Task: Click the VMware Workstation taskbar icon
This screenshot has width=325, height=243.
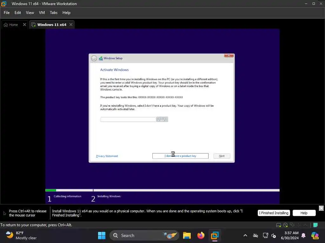Action: (215, 235)
